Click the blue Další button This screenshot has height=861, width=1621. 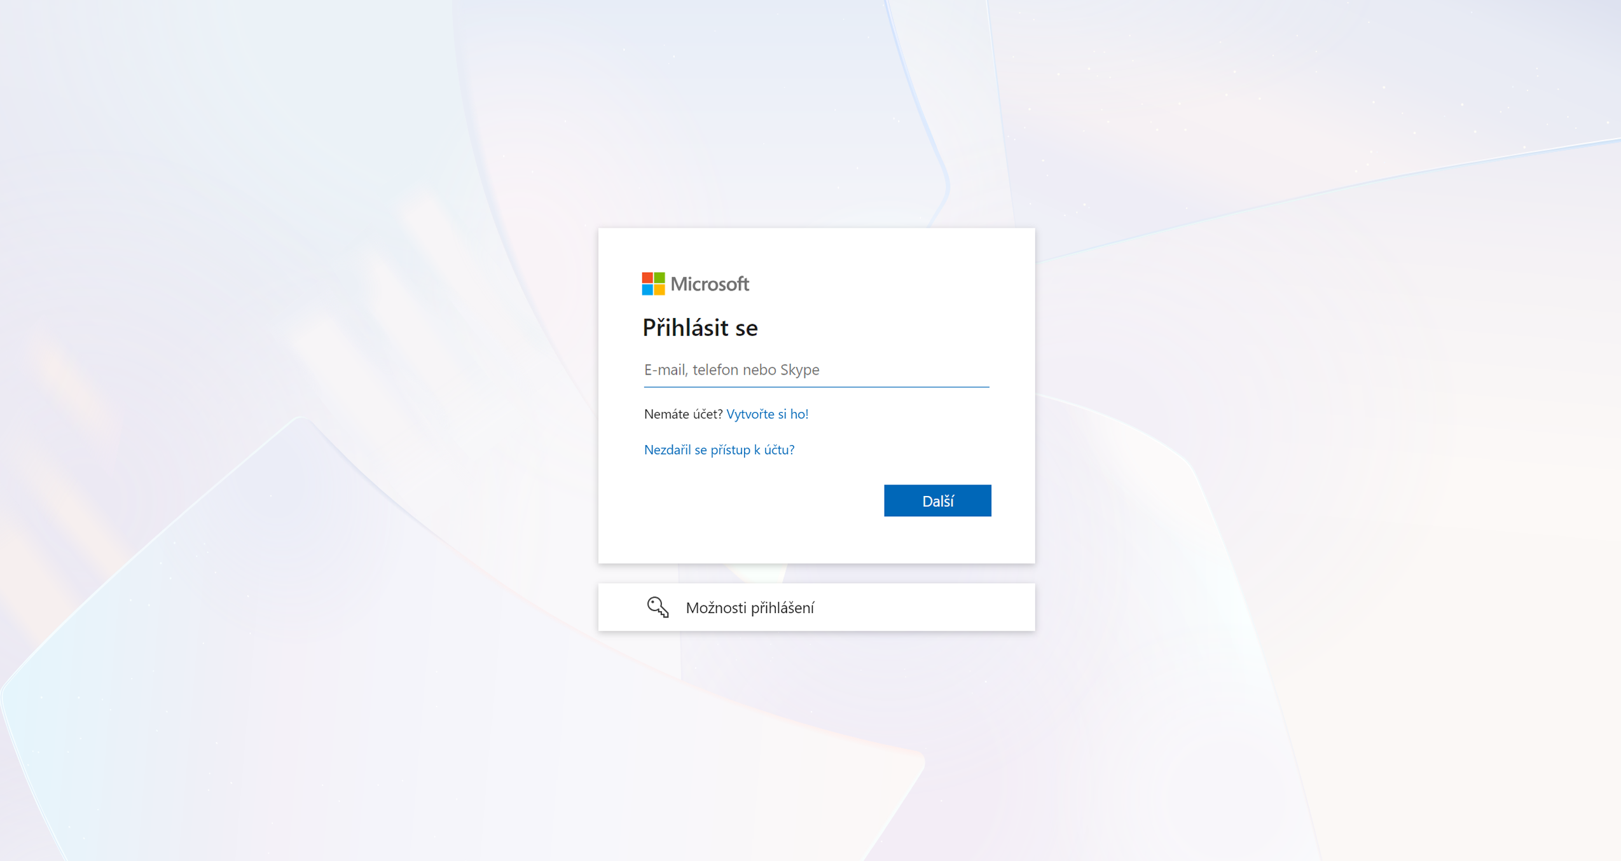(x=937, y=500)
